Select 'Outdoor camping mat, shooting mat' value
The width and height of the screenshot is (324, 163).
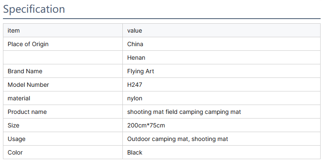(177, 139)
